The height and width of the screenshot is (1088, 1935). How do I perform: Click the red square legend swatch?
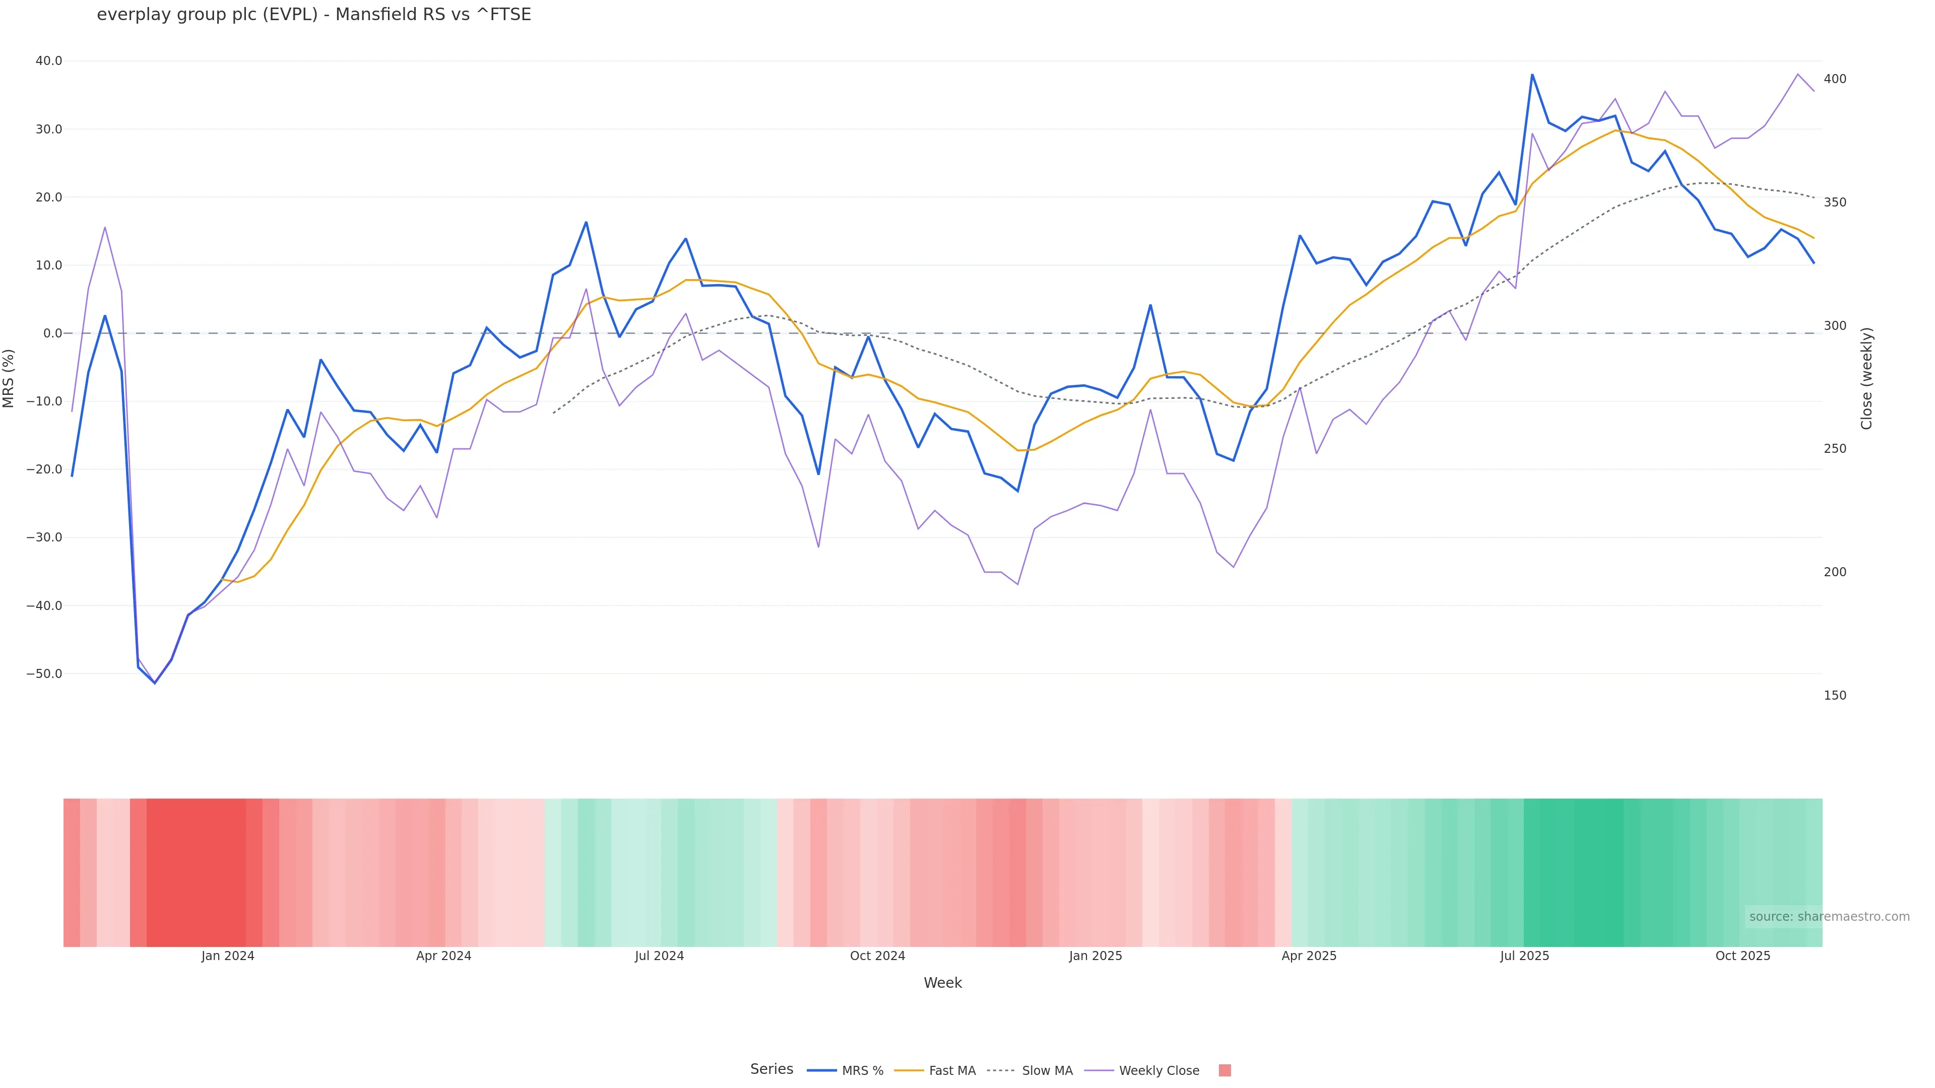pos(1224,1070)
